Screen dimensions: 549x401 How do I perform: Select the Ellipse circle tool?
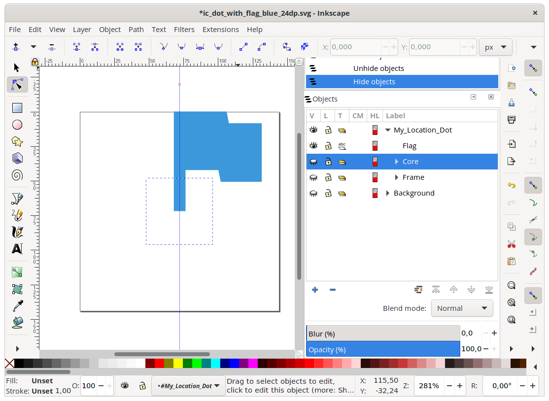point(17,125)
